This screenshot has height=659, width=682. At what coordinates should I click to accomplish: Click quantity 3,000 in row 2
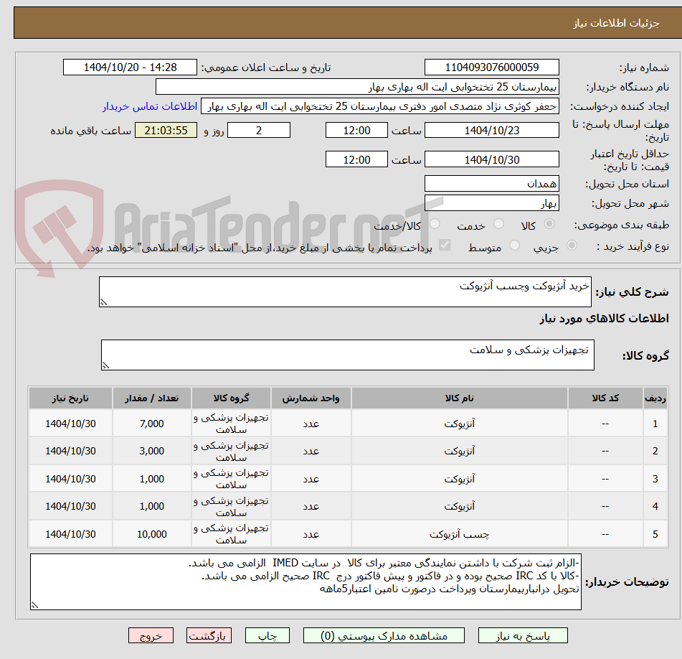pyautogui.click(x=152, y=451)
